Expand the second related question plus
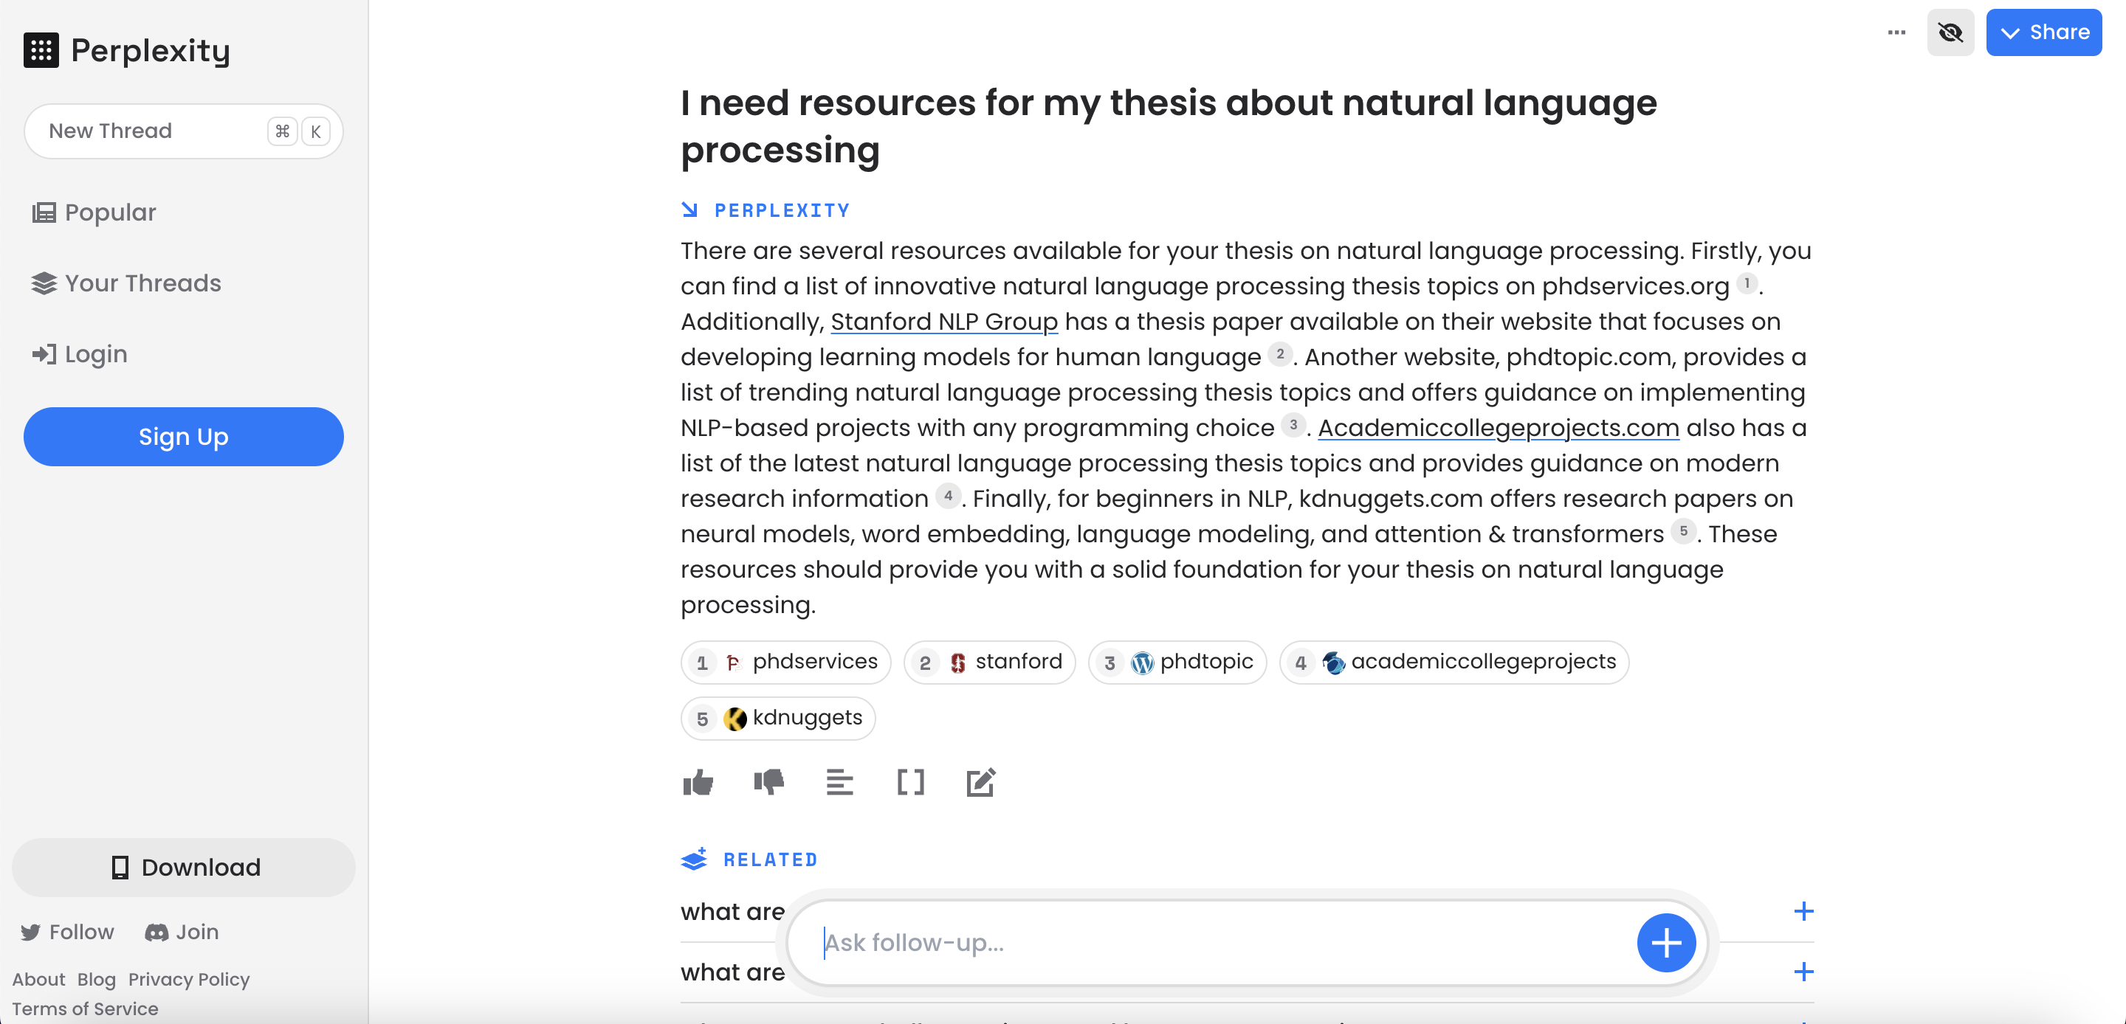 pos(1803,971)
